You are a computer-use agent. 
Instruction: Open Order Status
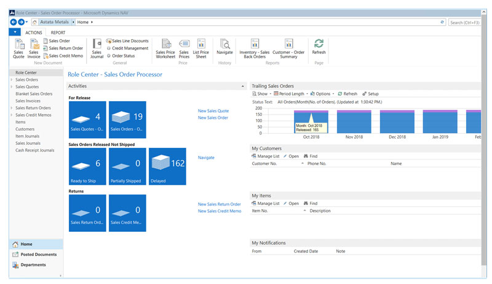(x=121, y=56)
